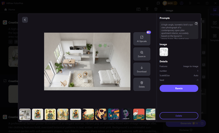The width and height of the screenshot is (219, 133).
Task: Click the help question mark beside Generate
Action: (202, 123)
